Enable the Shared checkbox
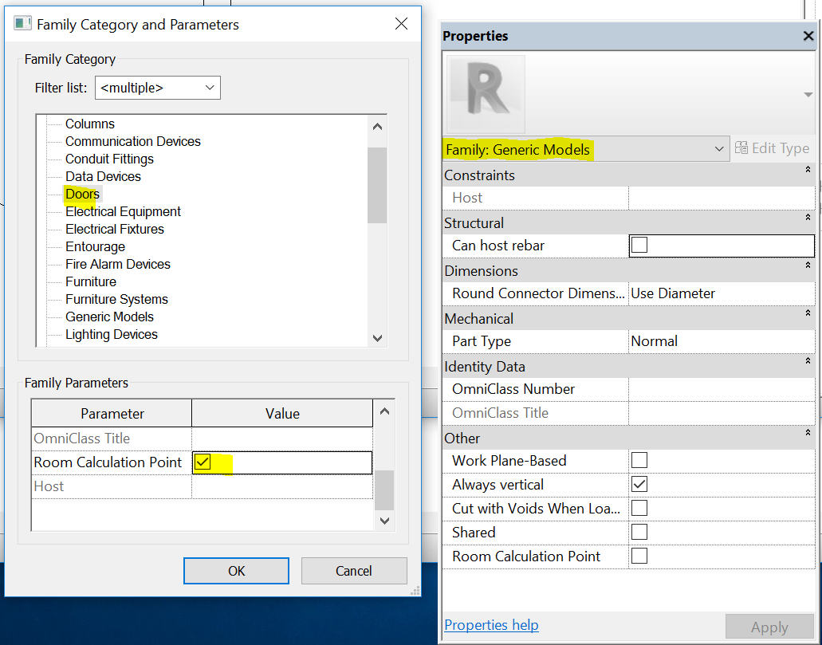This screenshot has width=822, height=645. coord(639,532)
